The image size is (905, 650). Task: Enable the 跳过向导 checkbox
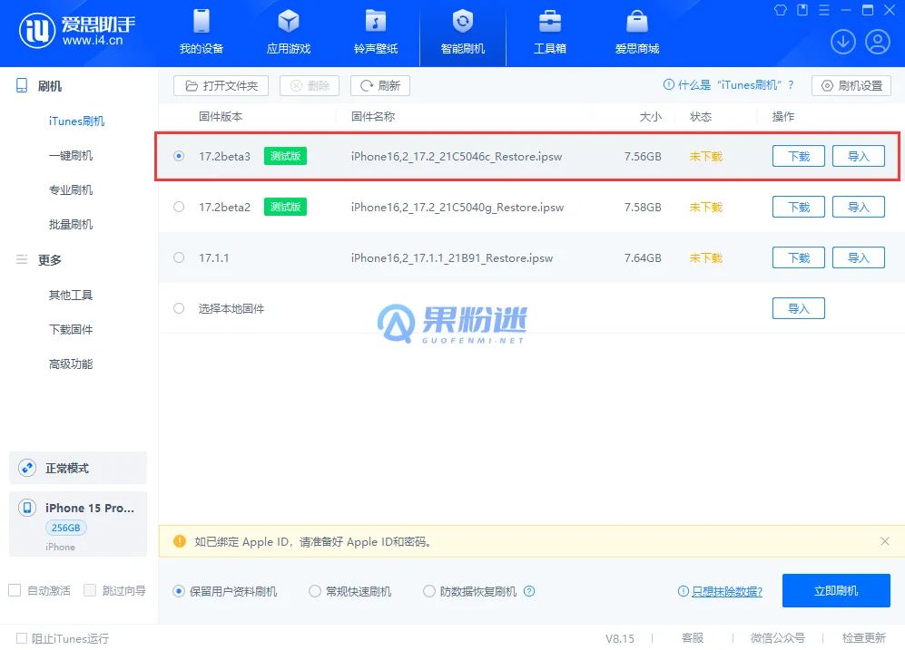[90, 590]
